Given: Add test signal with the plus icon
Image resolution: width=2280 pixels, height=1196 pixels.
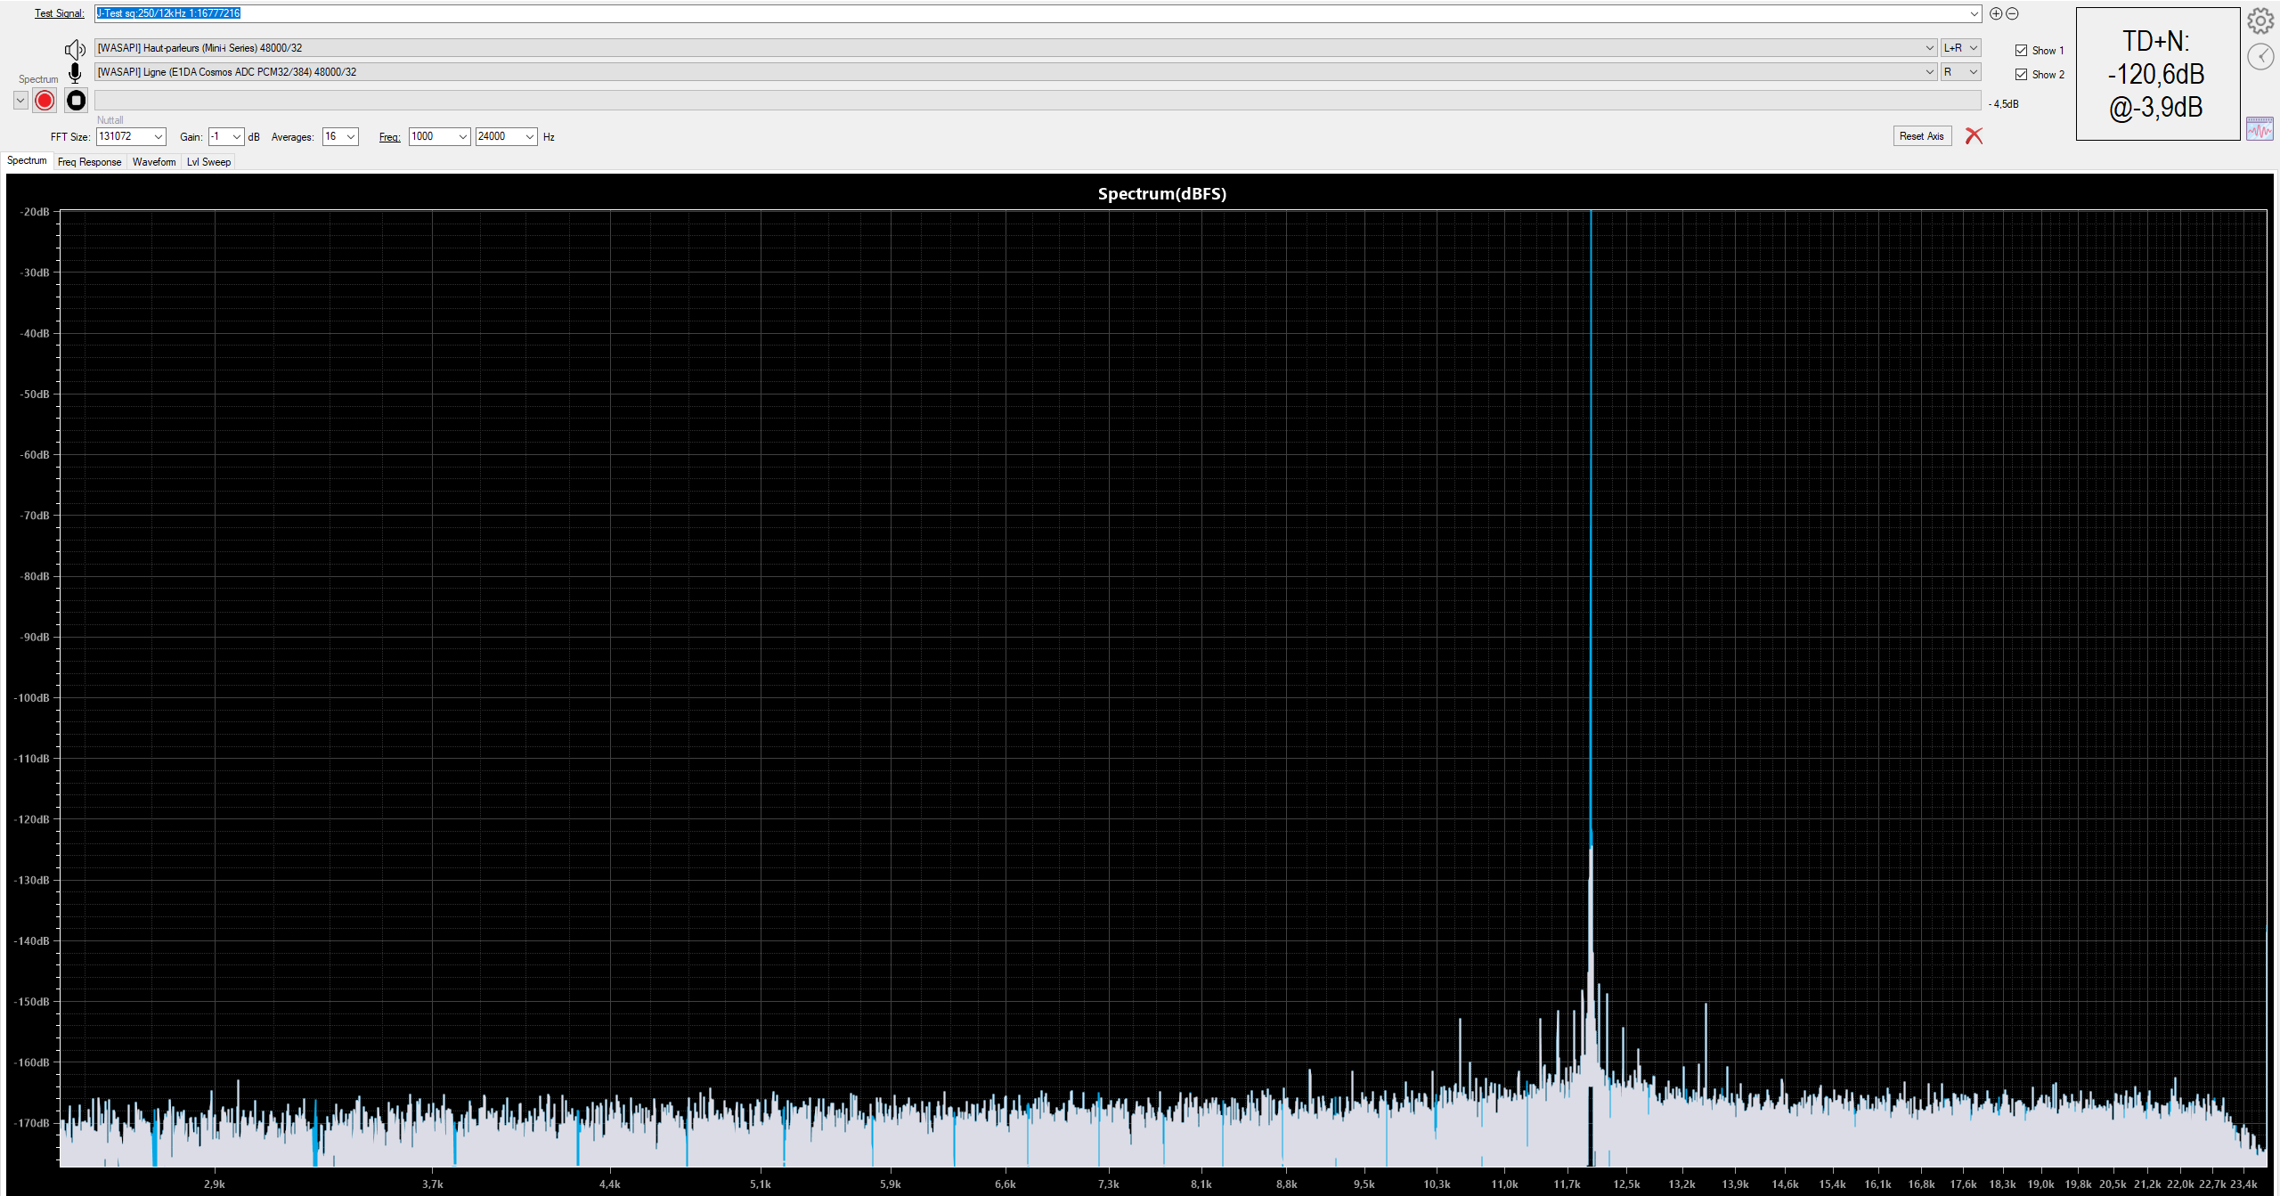Looking at the screenshot, I should 1996,13.
